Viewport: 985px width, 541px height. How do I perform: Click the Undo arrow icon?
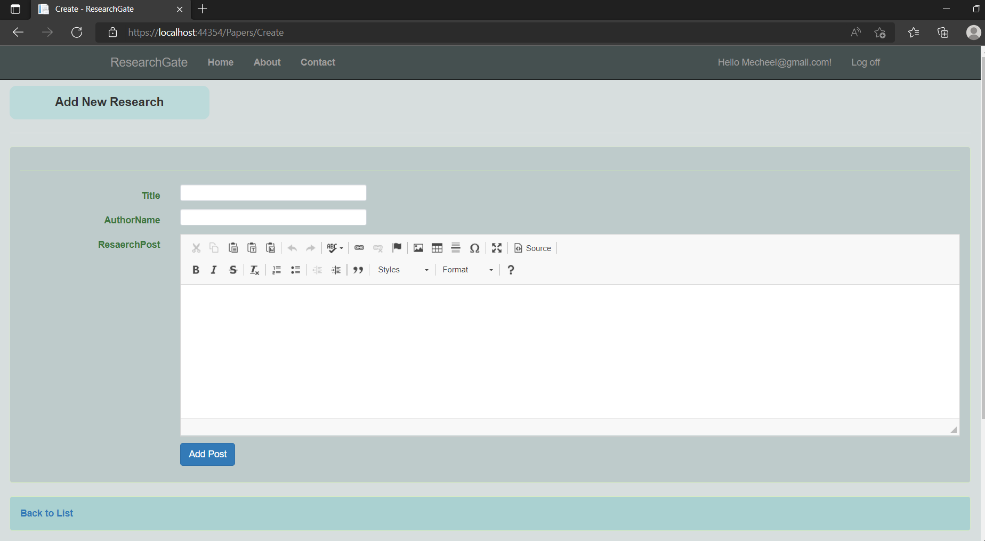[292, 247]
